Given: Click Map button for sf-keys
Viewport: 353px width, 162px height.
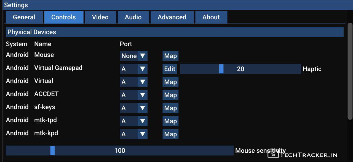Looking at the screenshot, I should click(170, 108).
